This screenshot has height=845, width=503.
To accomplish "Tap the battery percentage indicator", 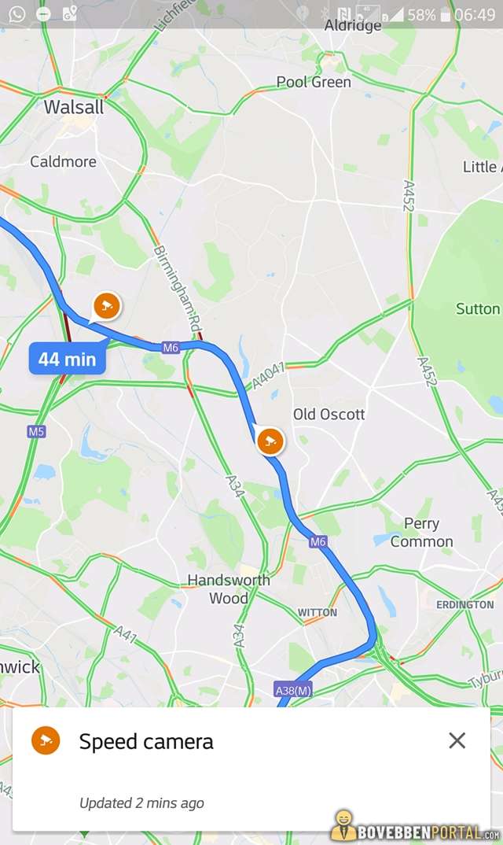I will (421, 14).
